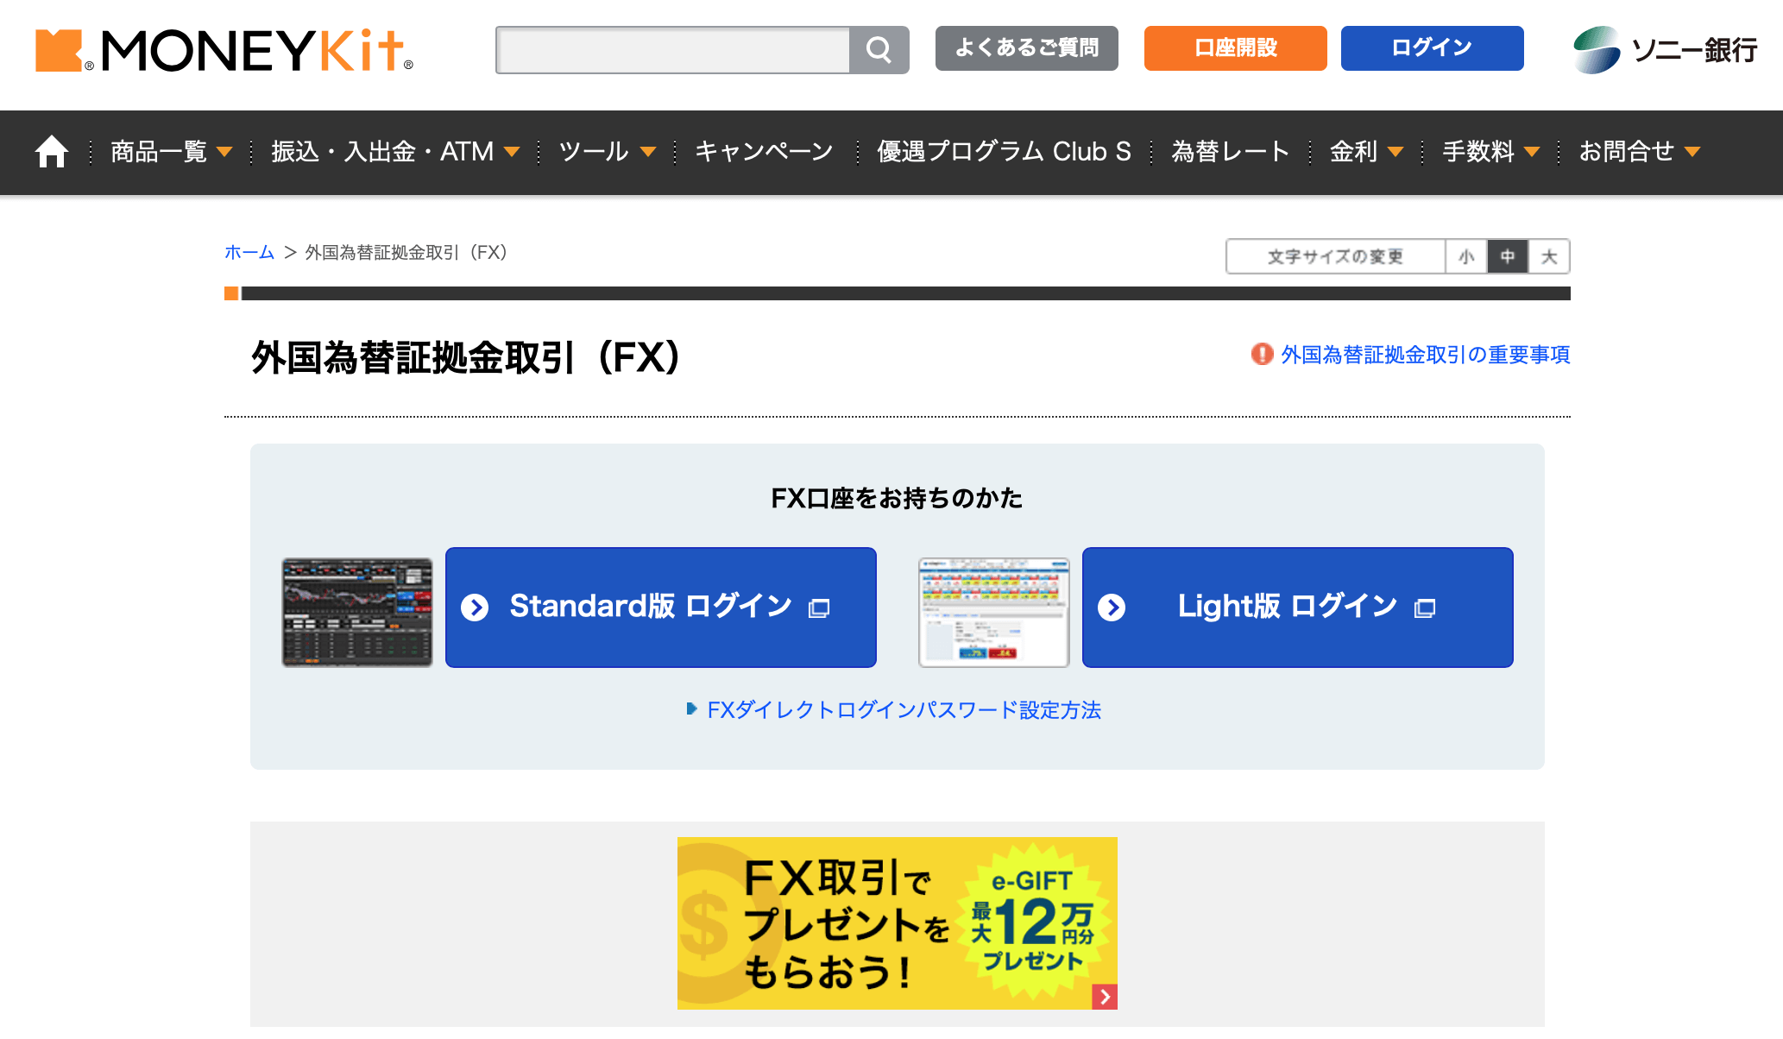Select 中 font size option
Viewport: 1783px width, 1039px height.
[1507, 256]
